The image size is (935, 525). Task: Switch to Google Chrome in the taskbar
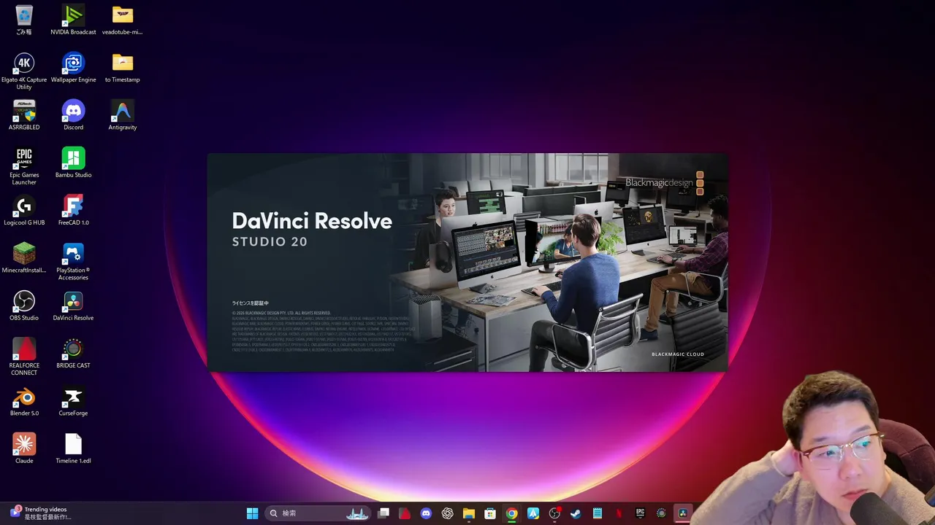(x=511, y=513)
